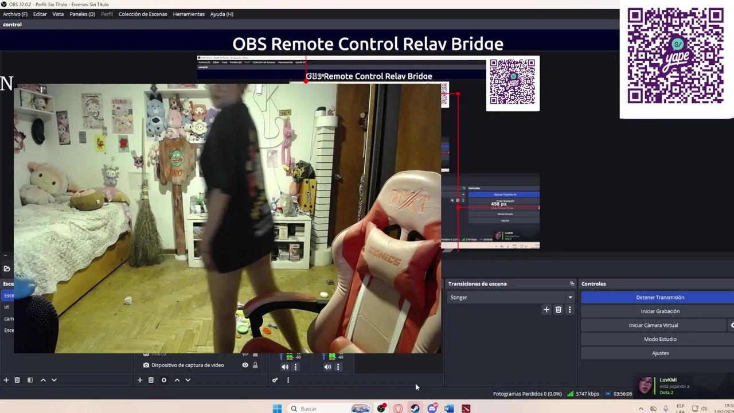Image resolution: width=734 pixels, height=413 pixels.
Task: Click Transiciones de escena panel title
Action: pos(477,284)
